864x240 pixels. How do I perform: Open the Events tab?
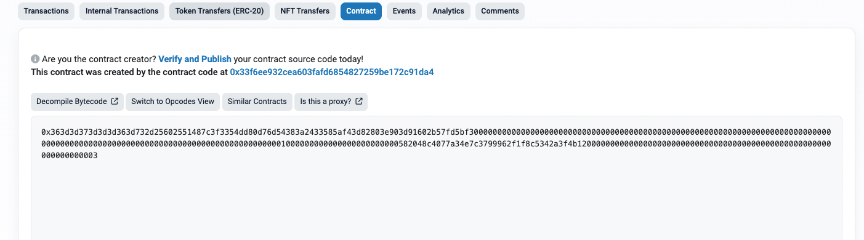pos(404,11)
